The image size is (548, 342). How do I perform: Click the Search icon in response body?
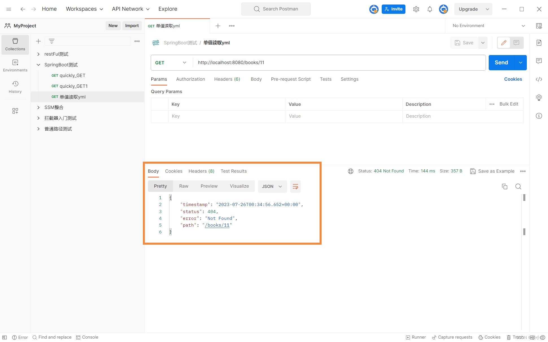coord(518,186)
